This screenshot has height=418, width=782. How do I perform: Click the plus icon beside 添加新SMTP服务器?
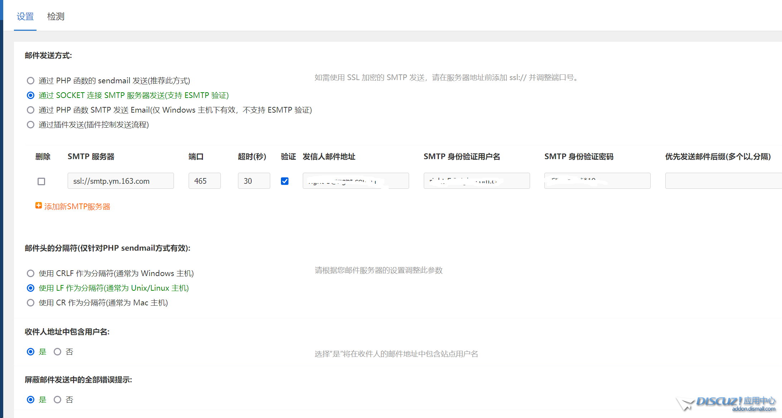click(38, 206)
